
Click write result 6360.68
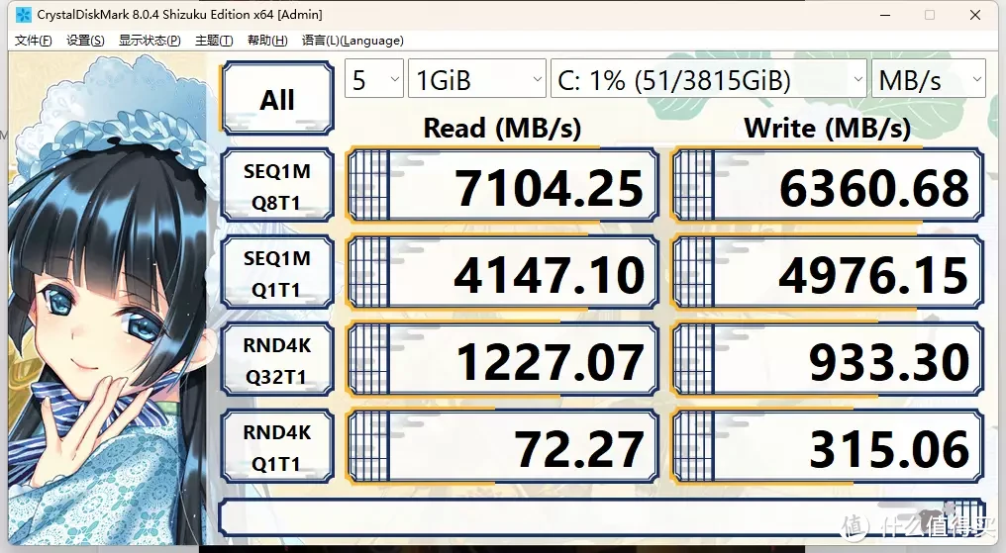(x=827, y=185)
